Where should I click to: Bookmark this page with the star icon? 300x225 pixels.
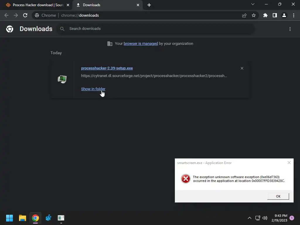(x=254, y=15)
